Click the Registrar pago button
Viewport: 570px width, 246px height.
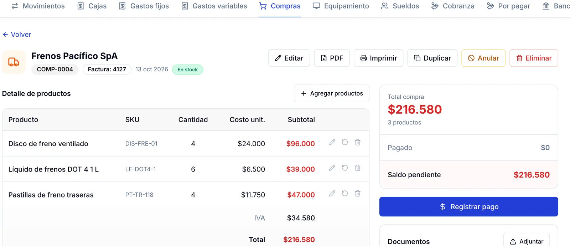468,207
